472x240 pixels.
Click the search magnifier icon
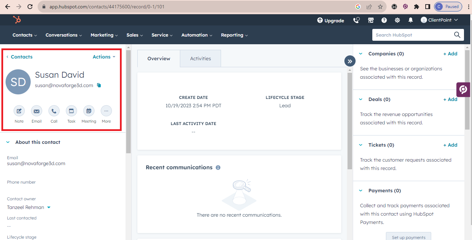457,35
